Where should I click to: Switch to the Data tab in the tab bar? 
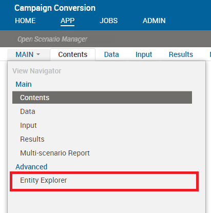(111, 54)
